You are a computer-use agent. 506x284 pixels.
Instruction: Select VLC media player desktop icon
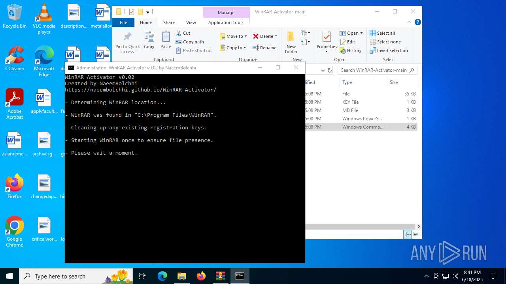tap(44, 19)
